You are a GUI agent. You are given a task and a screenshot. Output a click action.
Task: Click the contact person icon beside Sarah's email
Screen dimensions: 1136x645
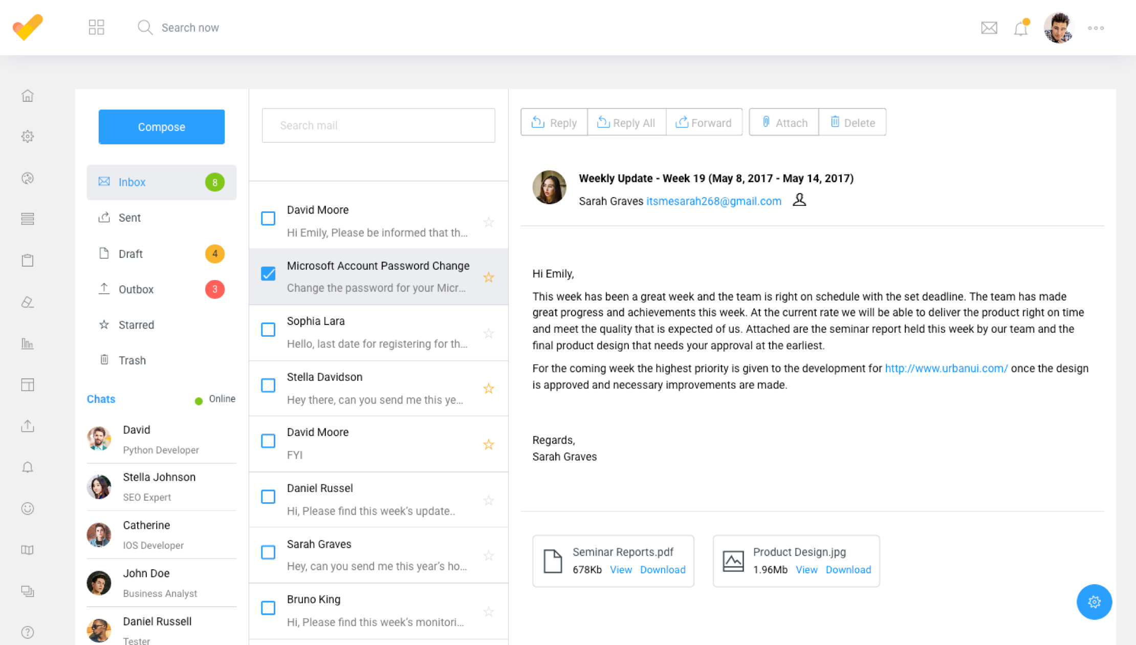tap(799, 200)
